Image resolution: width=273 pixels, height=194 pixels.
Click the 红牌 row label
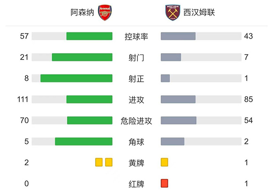(136, 184)
